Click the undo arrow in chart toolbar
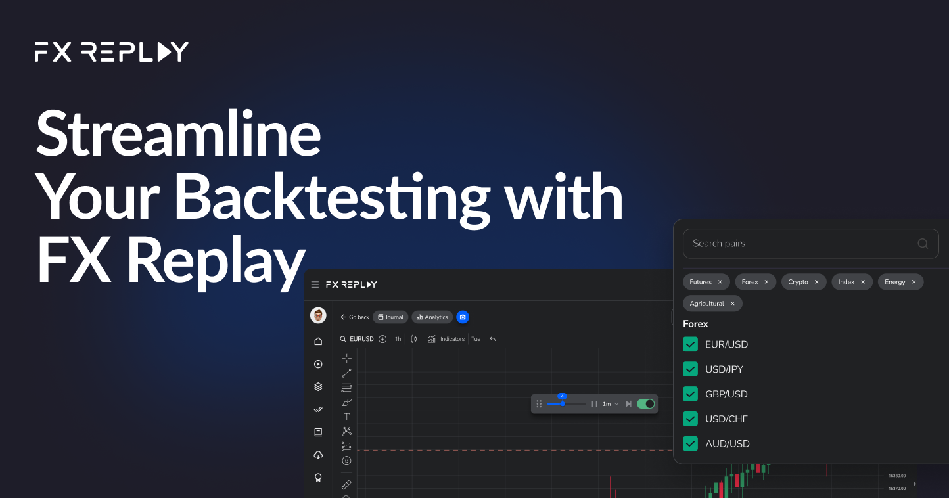Screen dimensions: 949x498 click(492, 338)
